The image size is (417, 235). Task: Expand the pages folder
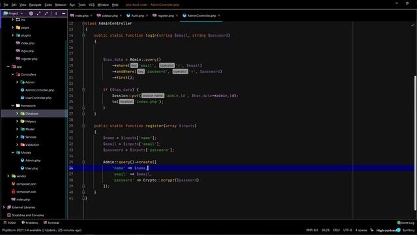tap(12, 27)
